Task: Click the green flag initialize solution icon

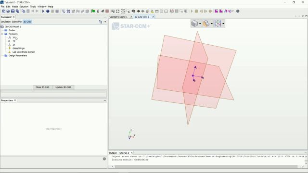Action: (x=93, y=11)
